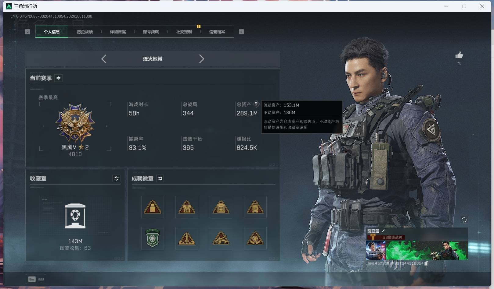The width and height of the screenshot is (494, 289).
Task: Switch to previous game mode with left arrow
Action: [104, 59]
